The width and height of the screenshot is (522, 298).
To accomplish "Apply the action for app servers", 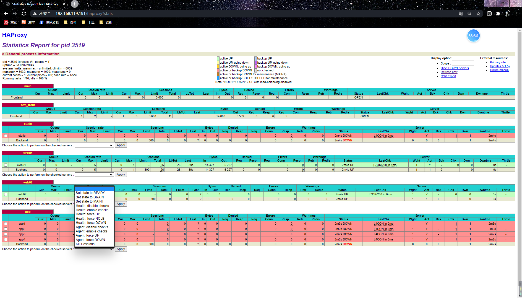I will pos(121,249).
